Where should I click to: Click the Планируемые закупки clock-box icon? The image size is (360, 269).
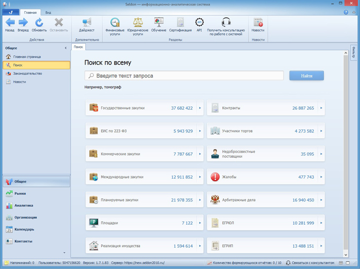94,200
